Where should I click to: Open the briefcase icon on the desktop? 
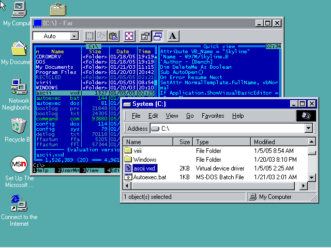pos(58,9)
